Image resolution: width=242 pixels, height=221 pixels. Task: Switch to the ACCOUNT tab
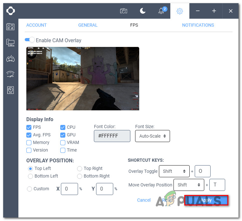(x=36, y=25)
